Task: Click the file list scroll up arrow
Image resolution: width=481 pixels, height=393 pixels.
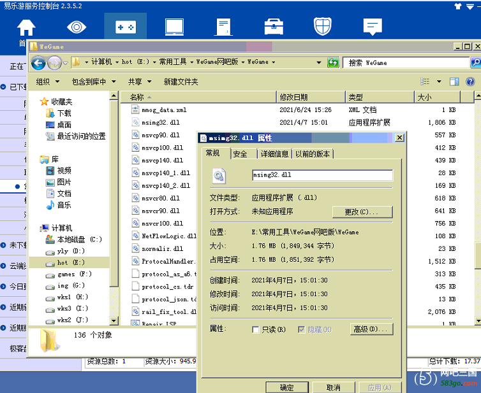Action: click(x=478, y=96)
